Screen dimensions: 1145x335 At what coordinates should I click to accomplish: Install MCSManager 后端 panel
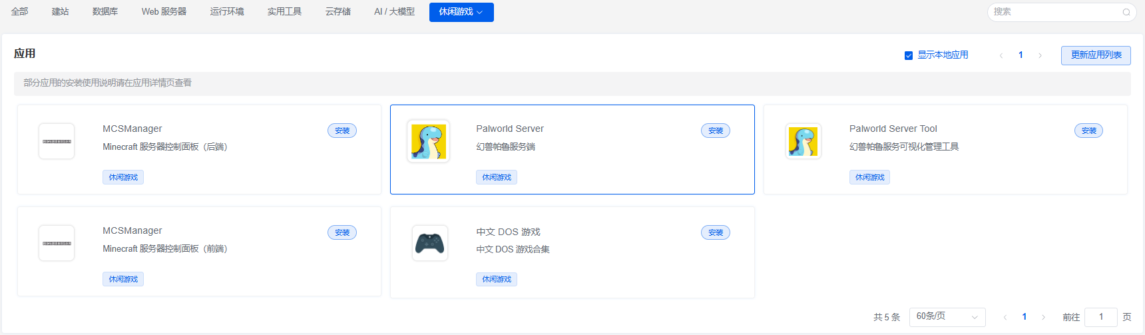(x=342, y=131)
